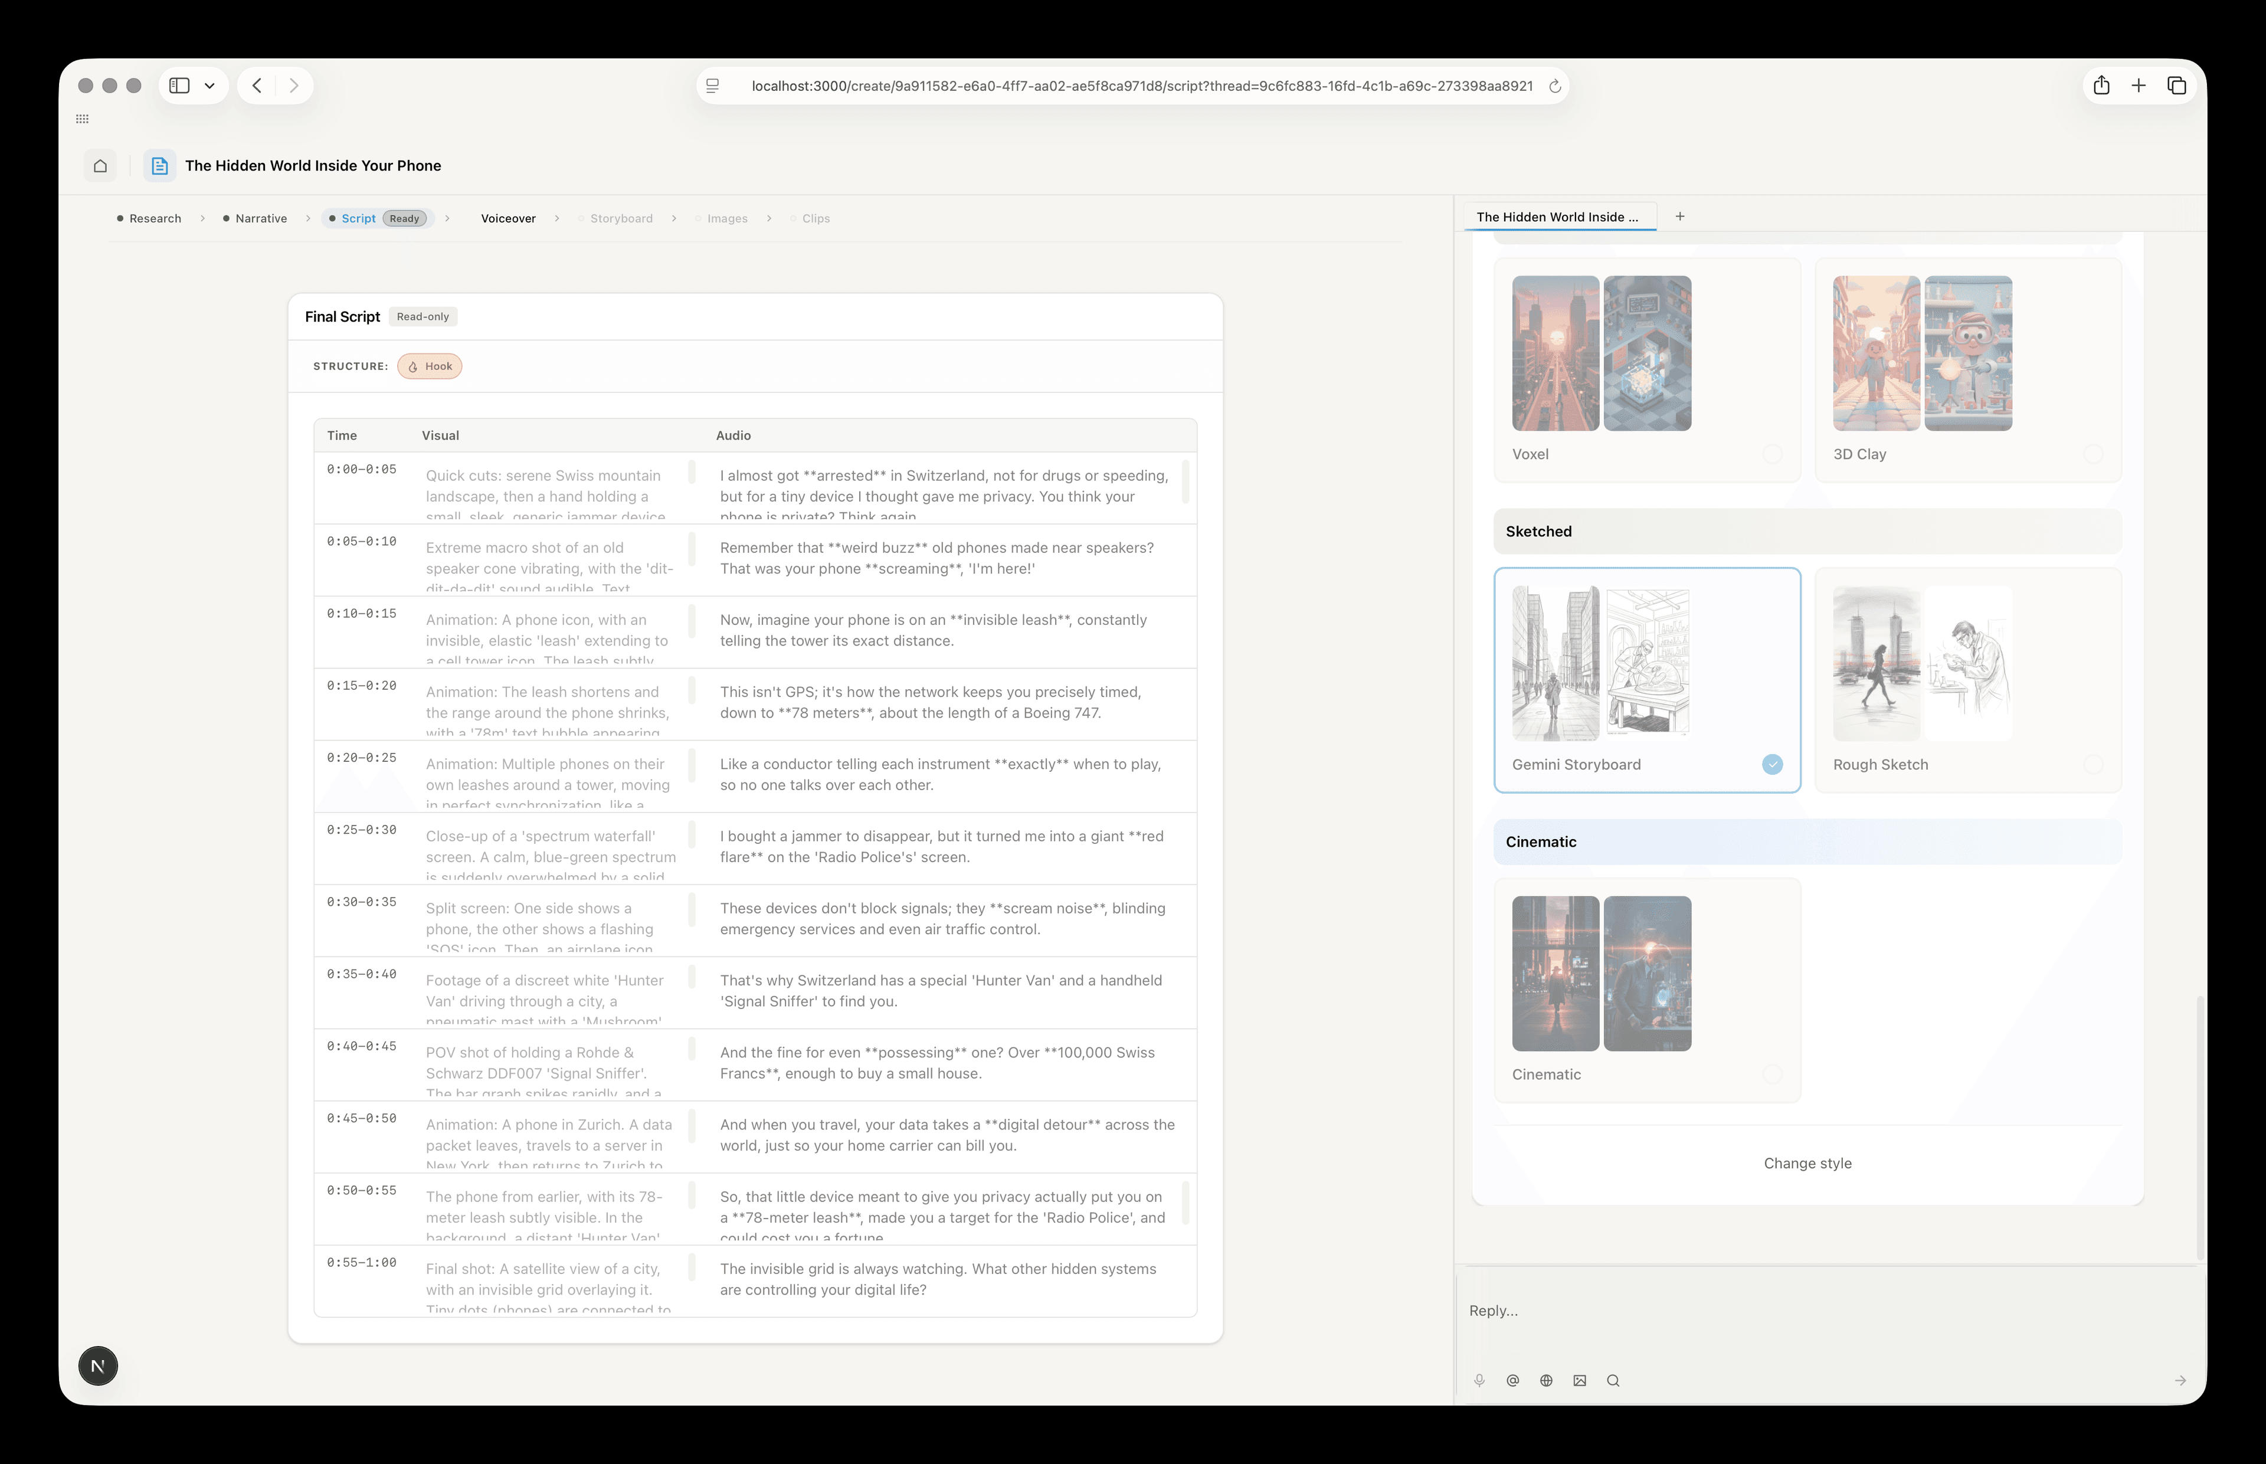
Task: Select the microphone icon in the reply bar
Action: click(x=1479, y=1380)
